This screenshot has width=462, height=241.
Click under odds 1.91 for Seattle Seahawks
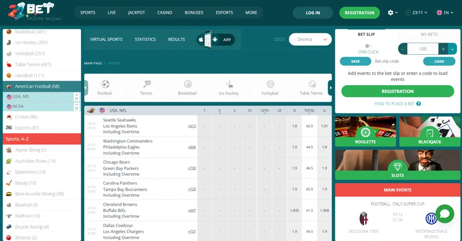324,126
